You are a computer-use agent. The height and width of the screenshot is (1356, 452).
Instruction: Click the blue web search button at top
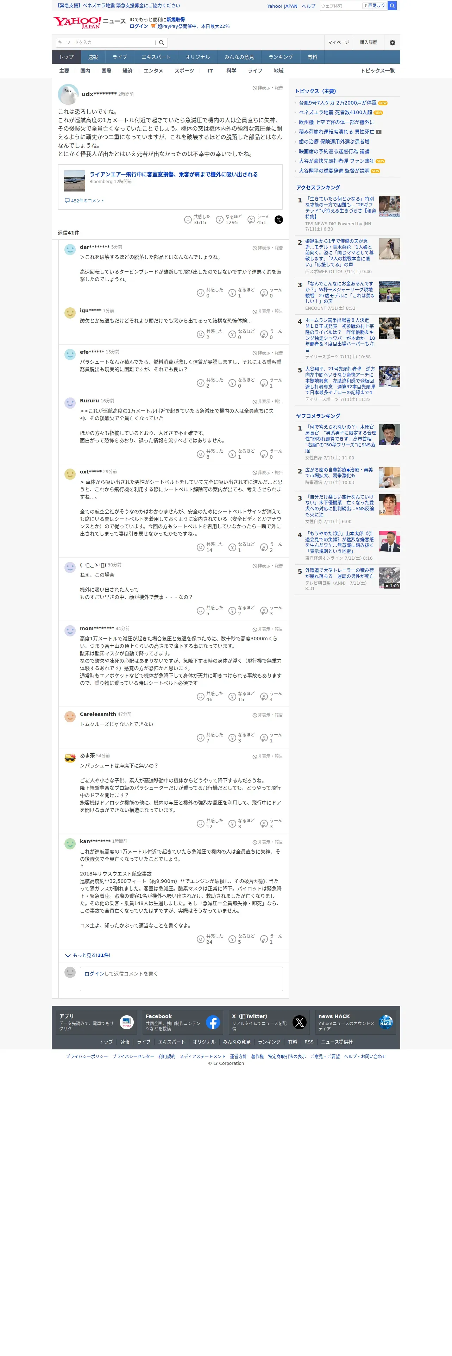(x=392, y=6)
